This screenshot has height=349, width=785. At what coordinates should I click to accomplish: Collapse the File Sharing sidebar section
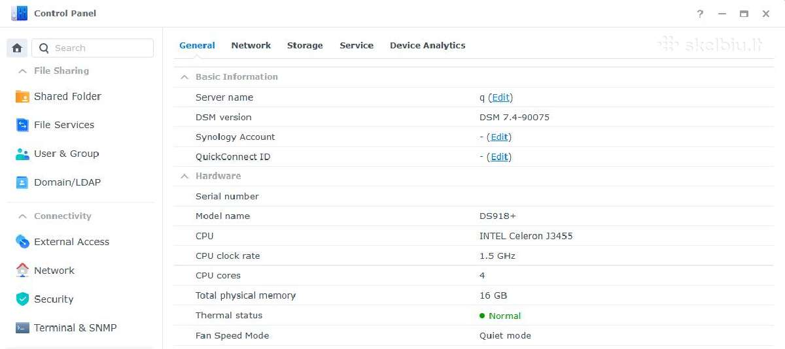point(22,71)
